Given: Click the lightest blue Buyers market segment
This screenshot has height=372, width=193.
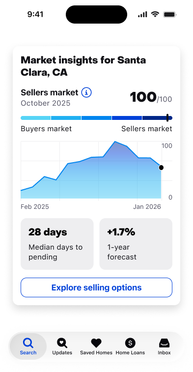Looking at the screenshot, I should 35,118.
